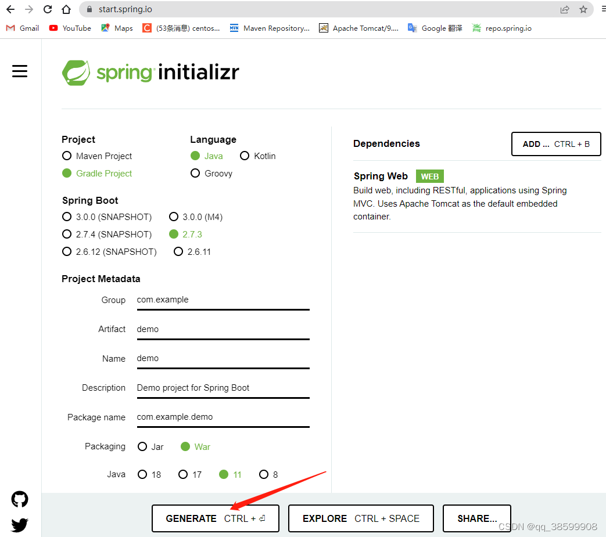606x537 pixels.
Task: Click the share page icon in address bar
Action: click(x=565, y=9)
